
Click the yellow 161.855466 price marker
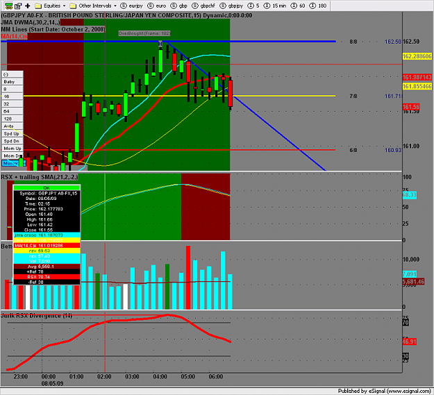[417, 86]
